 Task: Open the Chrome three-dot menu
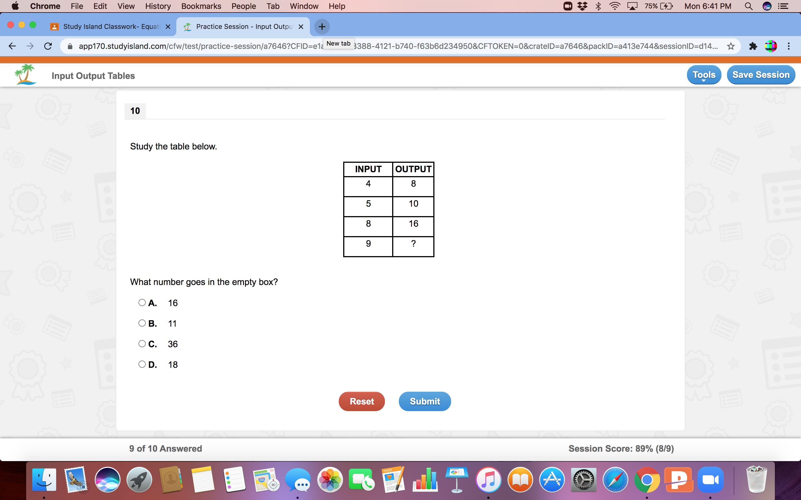[x=789, y=46]
